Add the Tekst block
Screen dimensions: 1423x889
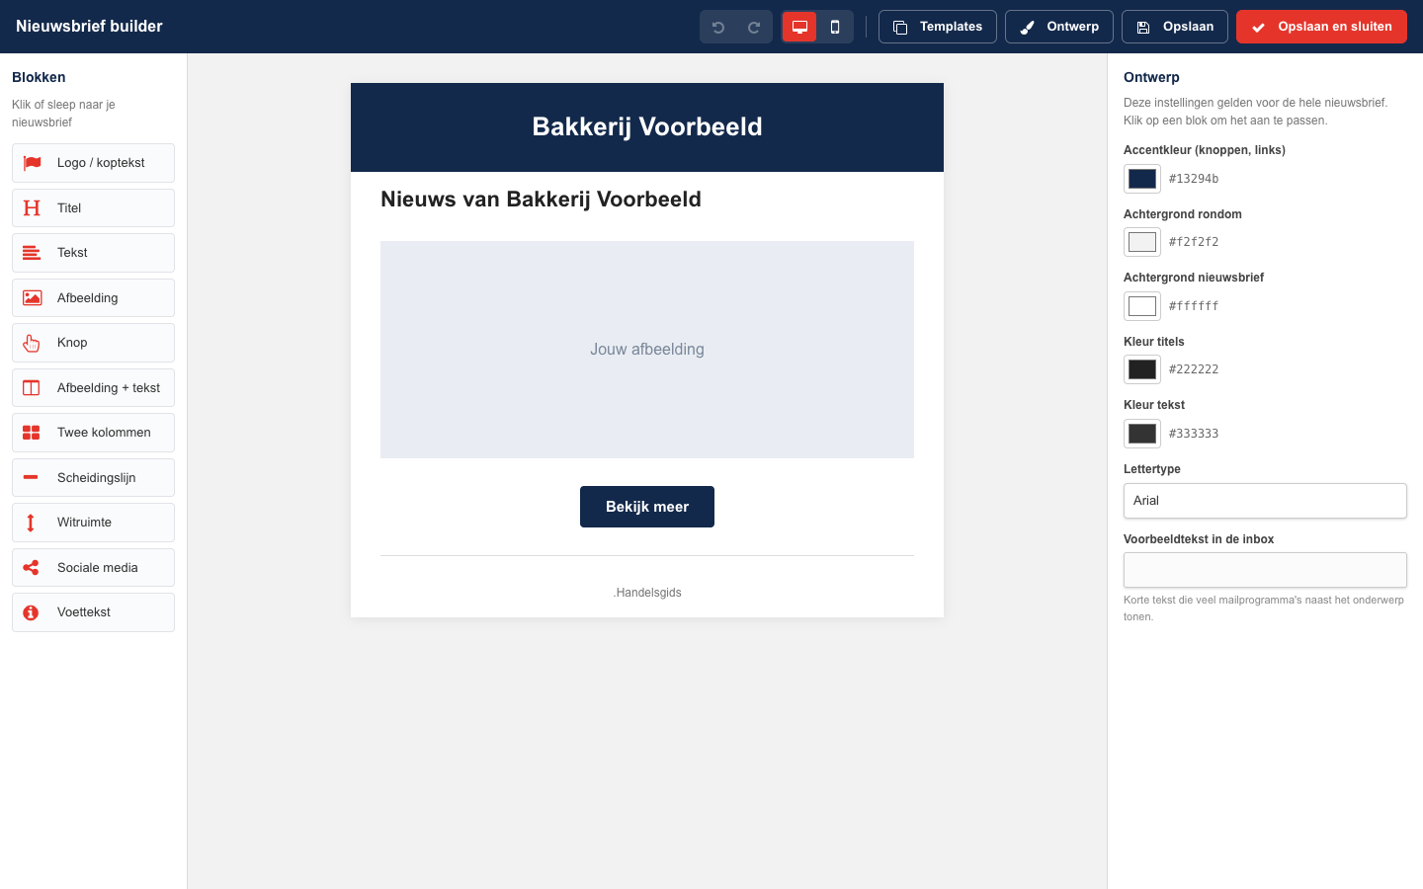93,253
